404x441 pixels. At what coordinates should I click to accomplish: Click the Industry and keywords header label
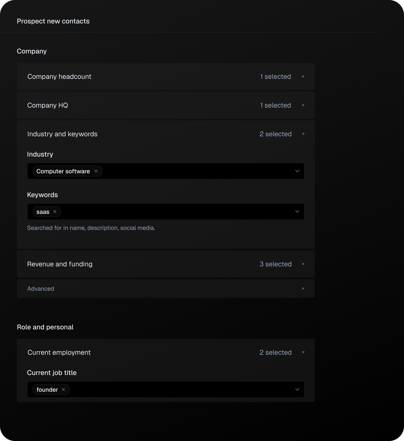62,134
